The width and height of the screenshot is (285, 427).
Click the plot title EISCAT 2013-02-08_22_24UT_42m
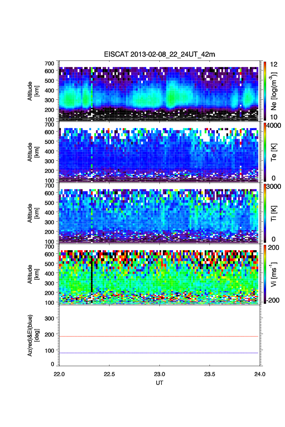(159, 54)
